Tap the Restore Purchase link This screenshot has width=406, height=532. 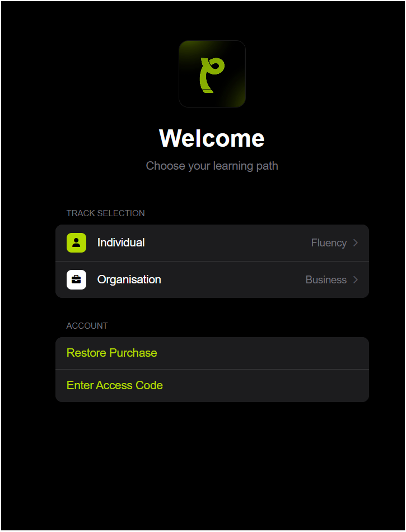tap(111, 353)
